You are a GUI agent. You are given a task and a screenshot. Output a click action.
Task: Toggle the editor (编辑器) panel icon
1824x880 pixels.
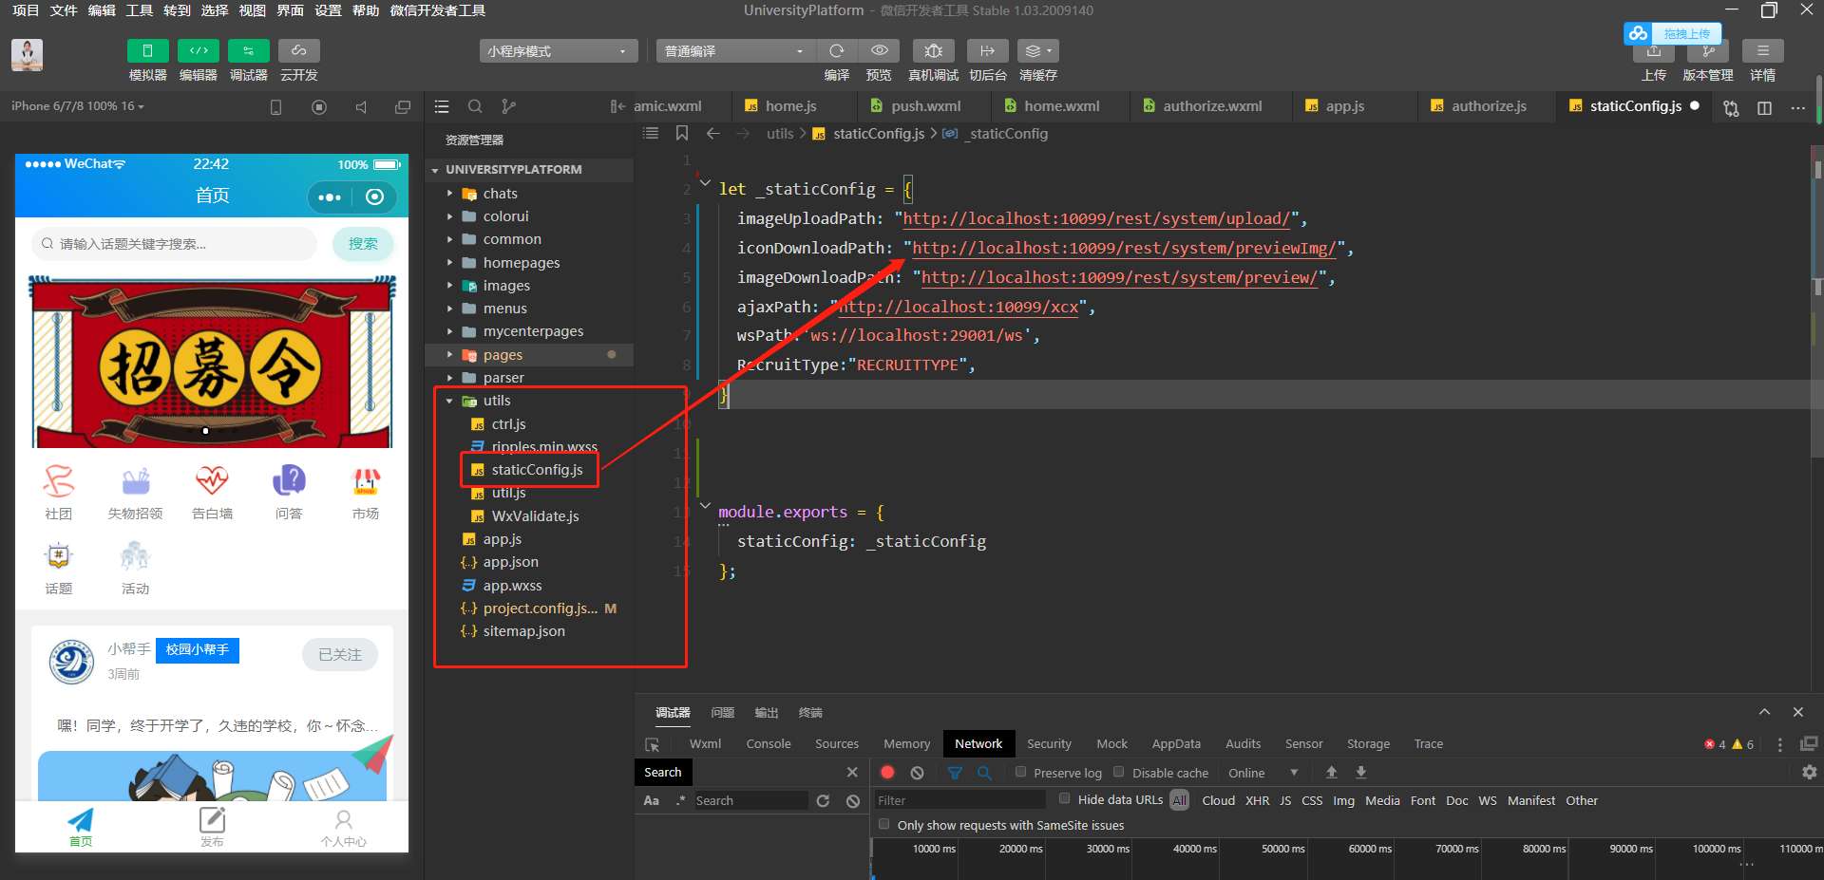198,50
